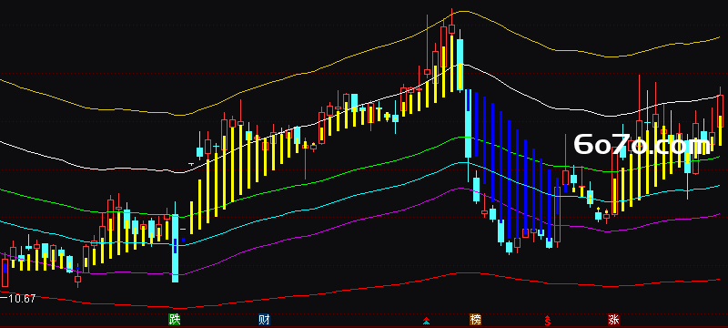Viewport: 728px width, 328px height.
Task: Click the green 跌 marker icon
Action: [174, 319]
